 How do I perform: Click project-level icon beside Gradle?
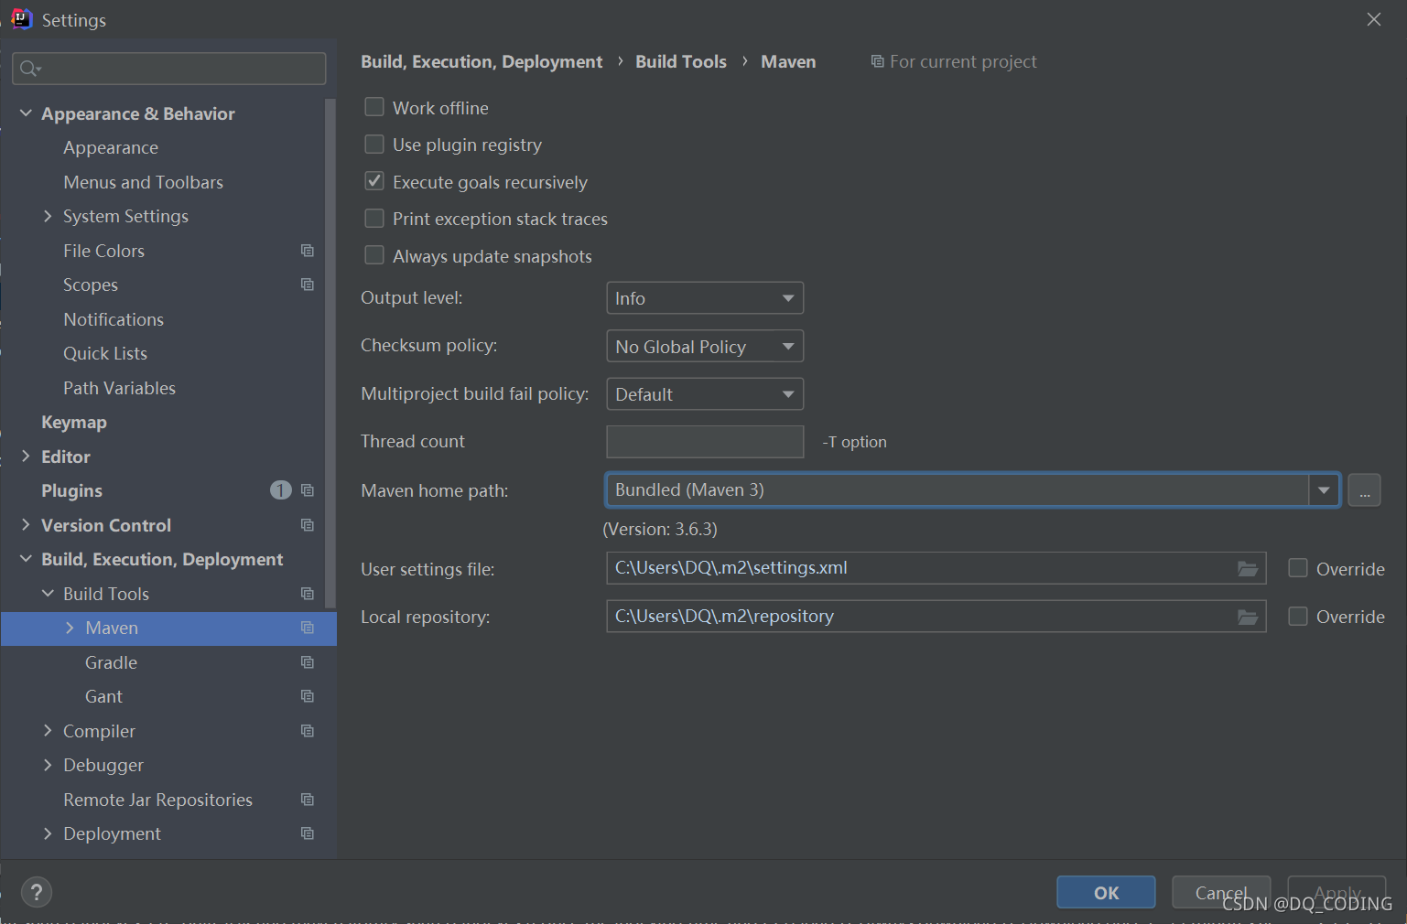point(308,662)
